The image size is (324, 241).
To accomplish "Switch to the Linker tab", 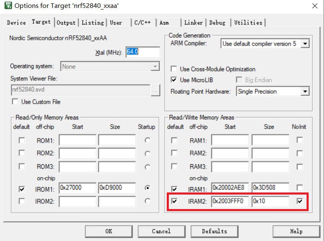I will coord(193,22).
